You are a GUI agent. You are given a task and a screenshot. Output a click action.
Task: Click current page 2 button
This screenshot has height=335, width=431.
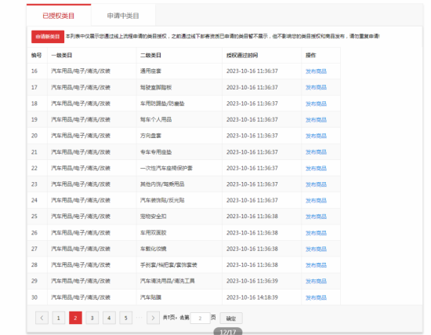coord(75,318)
